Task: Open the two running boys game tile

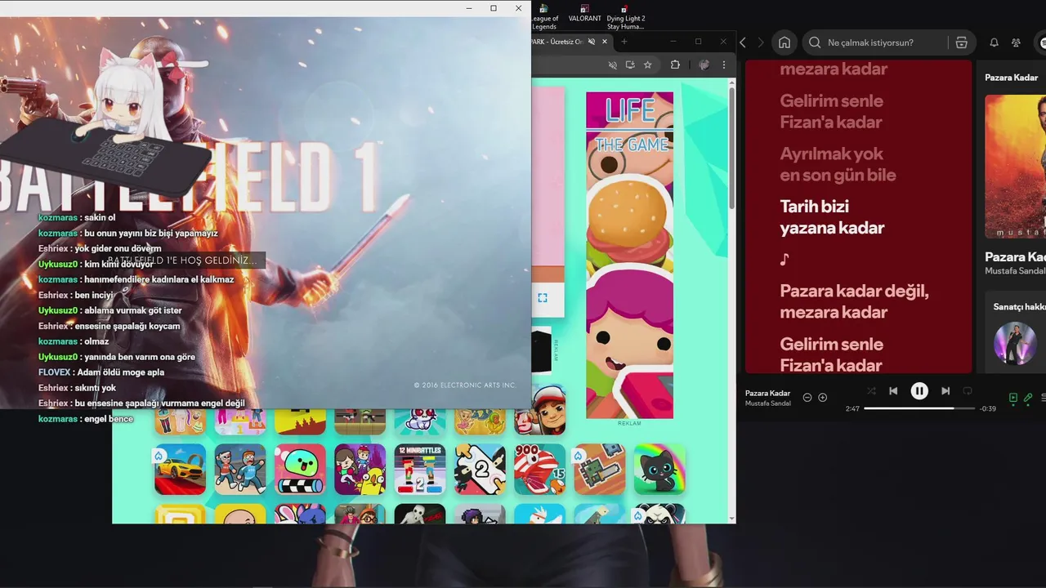Action: pos(240,469)
